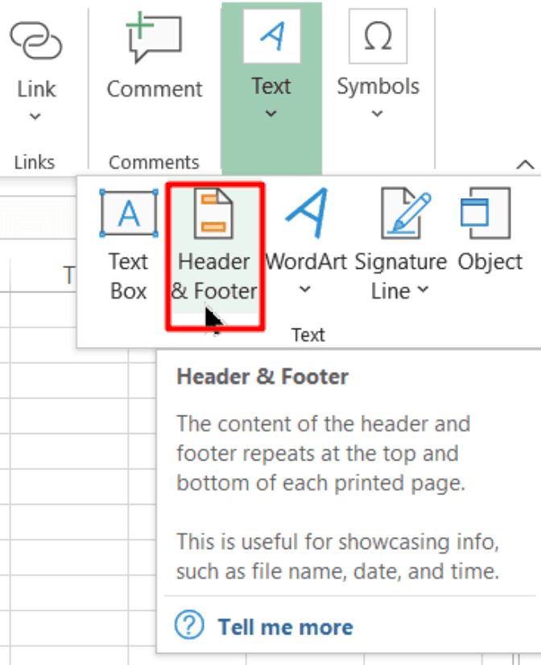This screenshot has height=665, width=541.
Task: Expand the Link dropdown chevron
Action: 35,117
